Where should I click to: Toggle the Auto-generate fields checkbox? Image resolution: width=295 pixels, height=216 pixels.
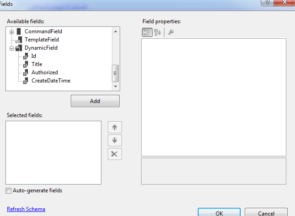coord(9,190)
